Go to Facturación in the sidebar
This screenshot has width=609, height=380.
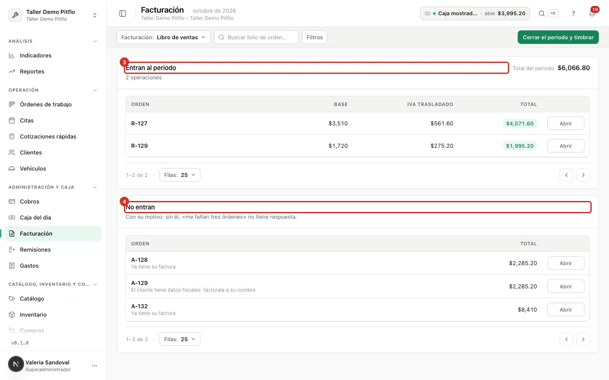[53, 233]
